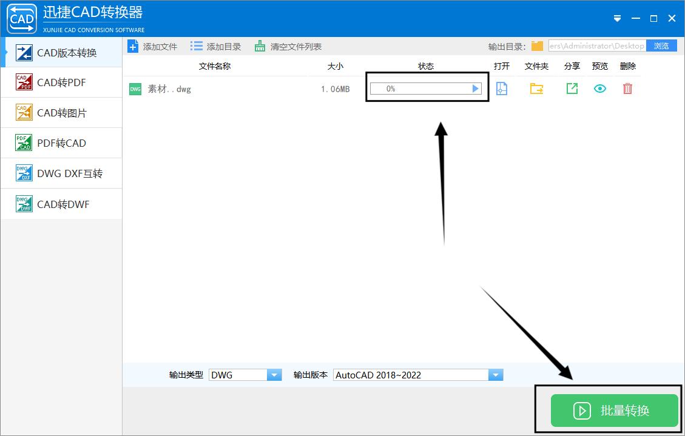Expand the 输出版本 AutoCAD 2018~2022 dropdown
Screen dimensions: 685x436
point(496,375)
